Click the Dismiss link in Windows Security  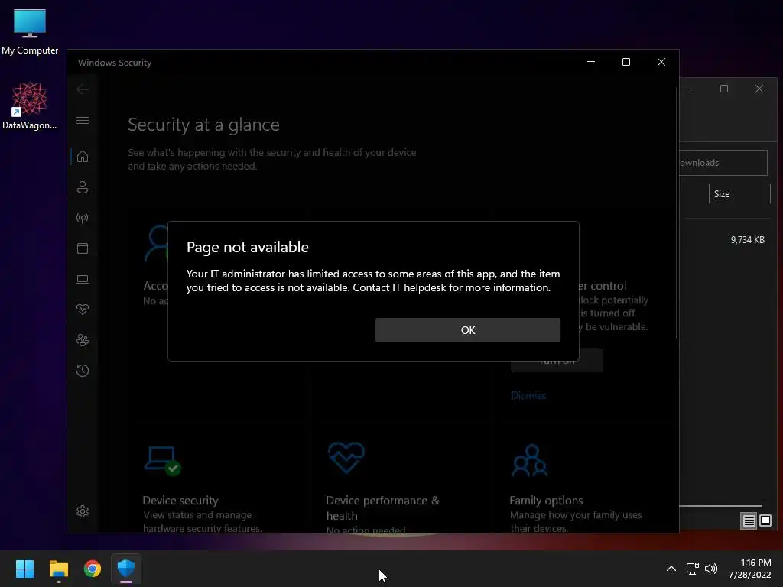pyautogui.click(x=528, y=395)
